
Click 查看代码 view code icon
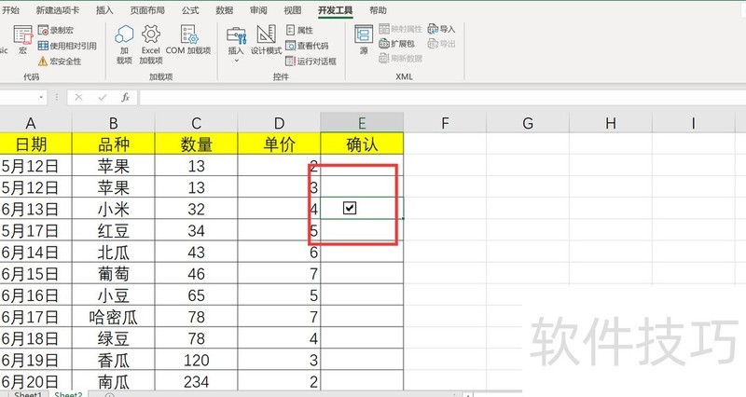click(x=290, y=46)
